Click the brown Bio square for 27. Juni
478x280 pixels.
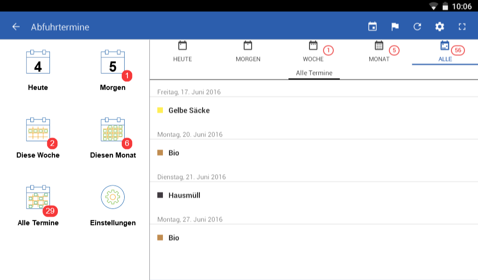tap(160, 238)
